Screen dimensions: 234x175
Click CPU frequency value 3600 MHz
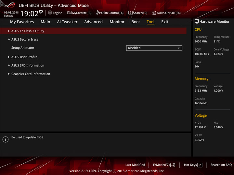point(201,41)
